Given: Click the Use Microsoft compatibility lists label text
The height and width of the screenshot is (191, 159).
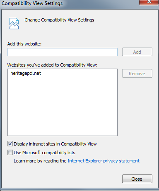Looking at the screenshot, I should tap(44, 153).
